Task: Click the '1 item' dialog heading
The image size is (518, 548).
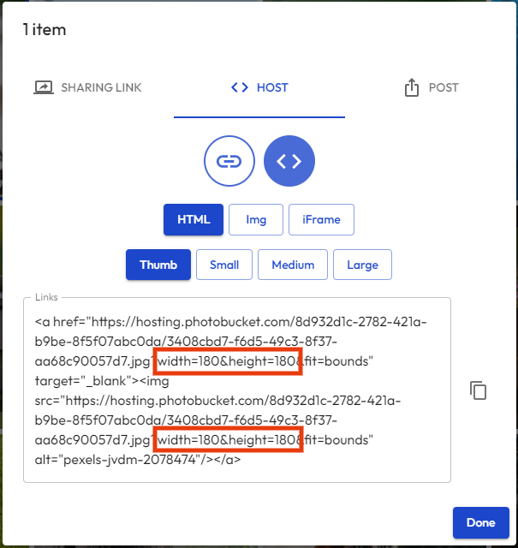Action: point(45,30)
